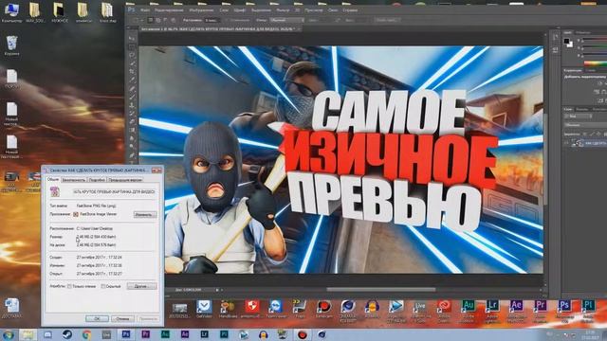Select the Eyedropper tool

[132, 80]
